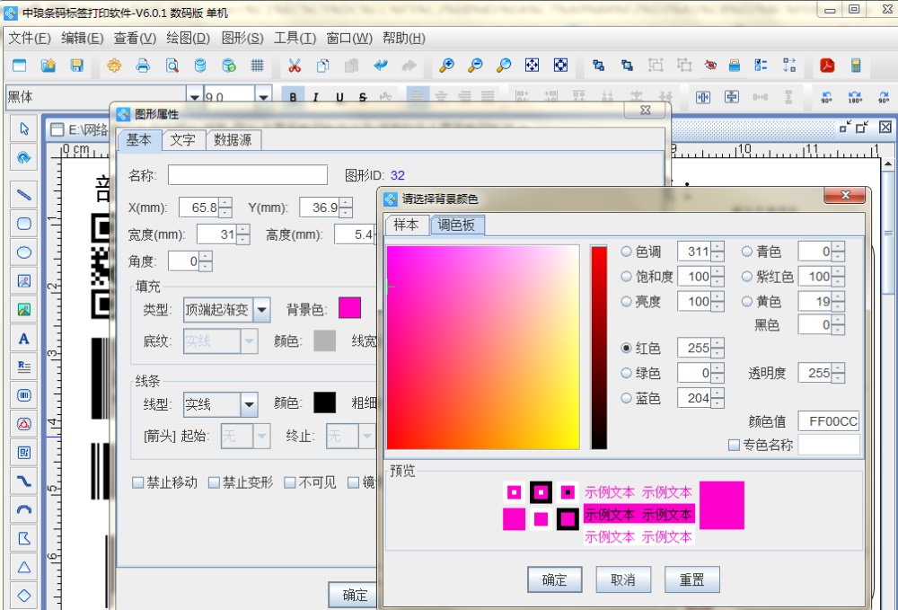898x610 pixels.
Task: Click the scissors cut icon in toolbar
Action: 294,66
